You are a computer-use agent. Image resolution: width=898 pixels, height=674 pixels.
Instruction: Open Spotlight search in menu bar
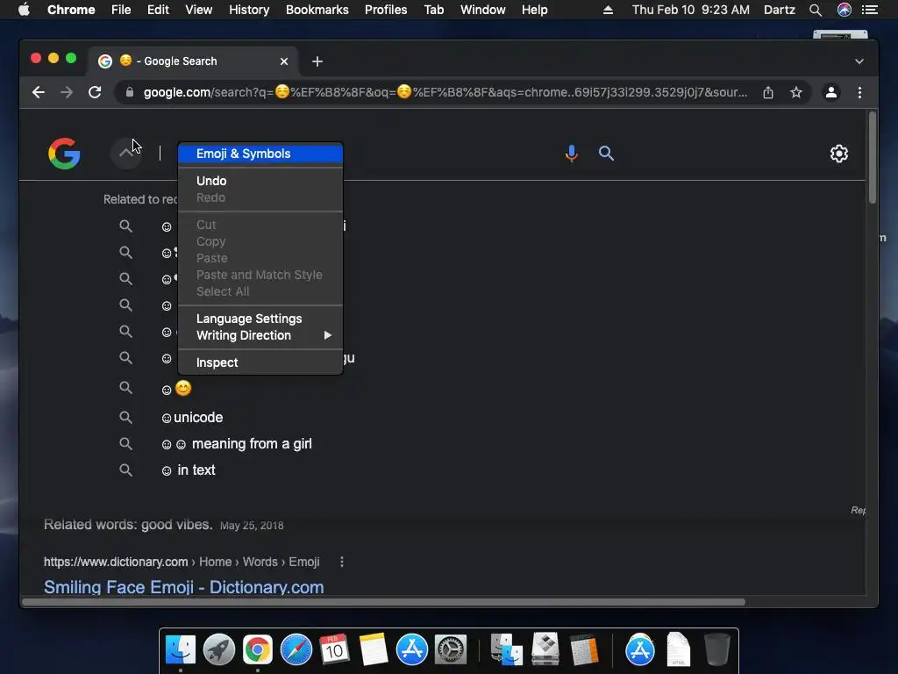coord(815,10)
